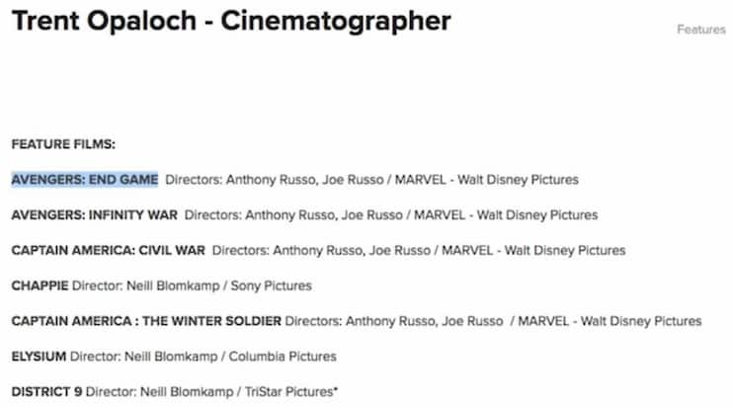Click CAPTAIN AMERICA : THE WINTER SOLDIER title
The width and height of the screenshot is (732, 407).
[x=146, y=321]
